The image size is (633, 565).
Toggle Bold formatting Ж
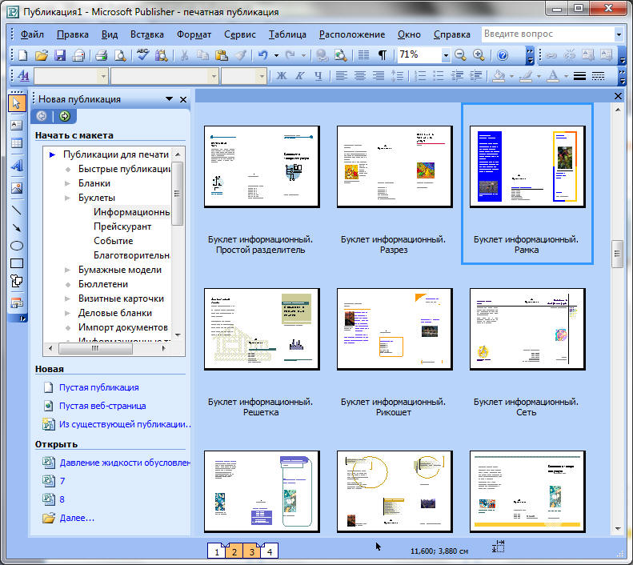[x=282, y=75]
